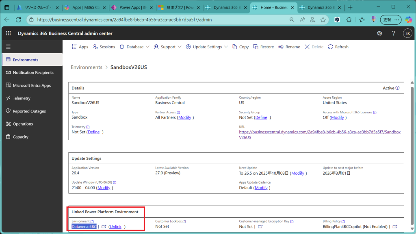Open the Dataverse4BC environment external link icon
Screen dimensions: 416x234
pyautogui.click(x=104, y=227)
